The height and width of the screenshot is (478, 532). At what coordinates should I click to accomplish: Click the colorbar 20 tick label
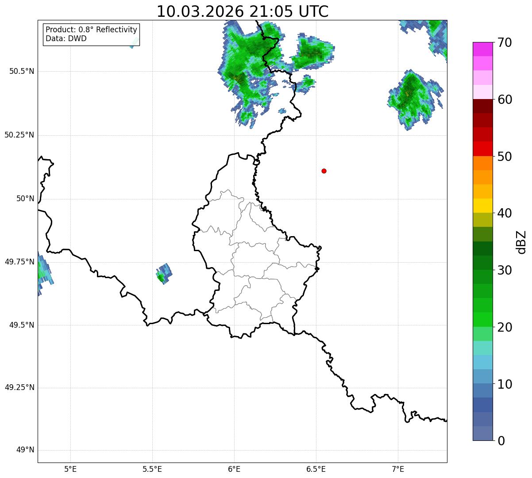[504, 327]
